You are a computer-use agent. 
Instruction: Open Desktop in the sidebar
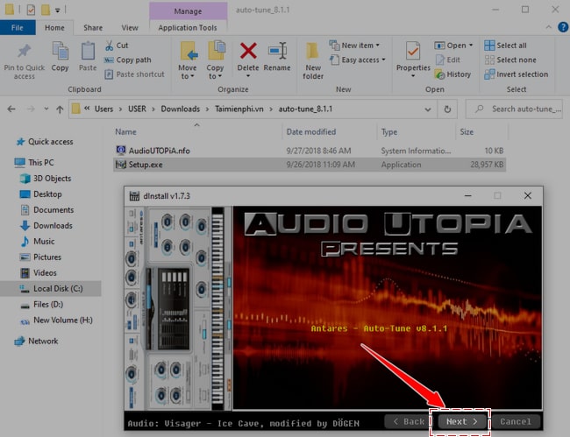point(40,194)
